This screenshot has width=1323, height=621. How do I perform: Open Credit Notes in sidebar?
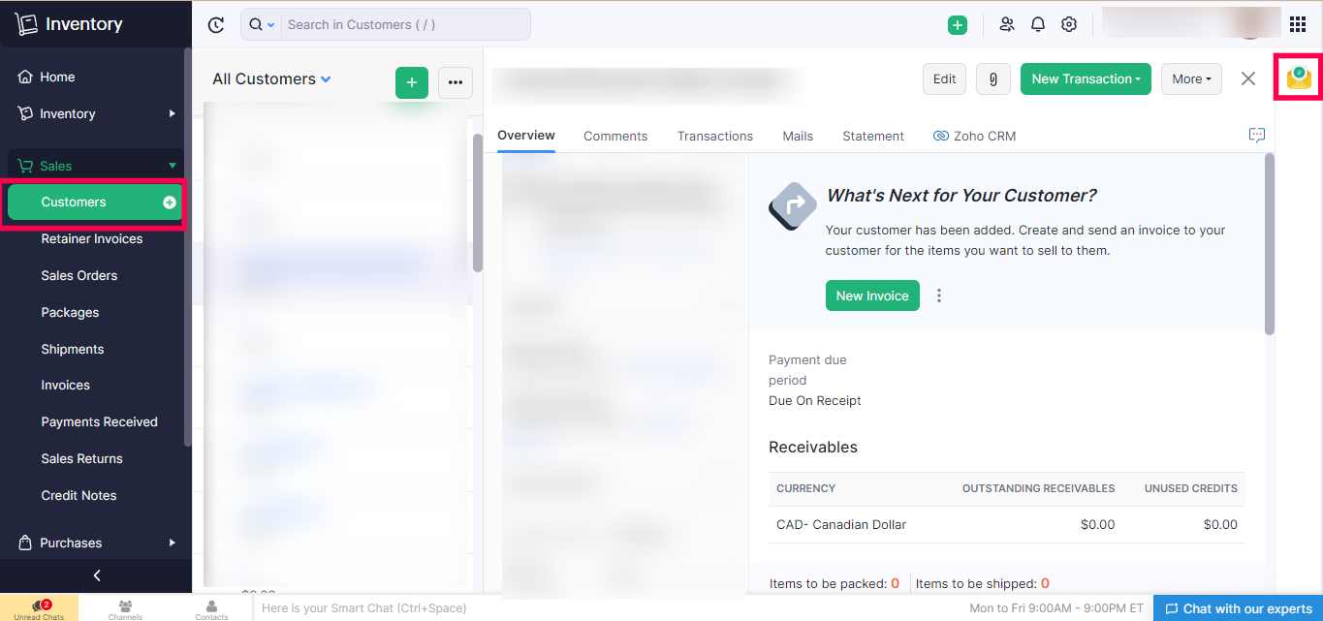pos(79,496)
